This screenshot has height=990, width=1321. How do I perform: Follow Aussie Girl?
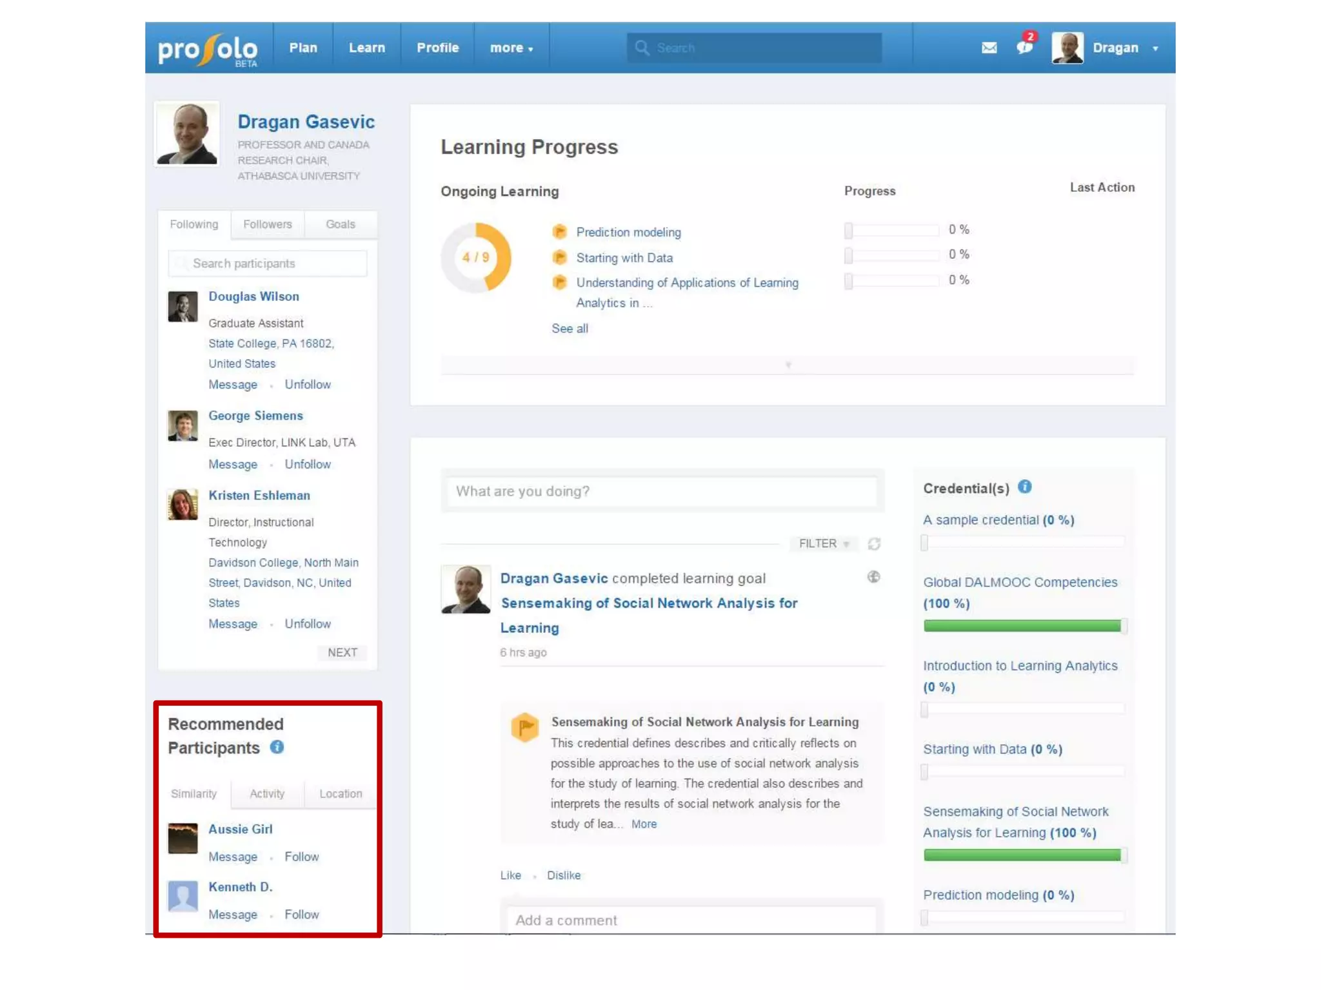coord(301,857)
